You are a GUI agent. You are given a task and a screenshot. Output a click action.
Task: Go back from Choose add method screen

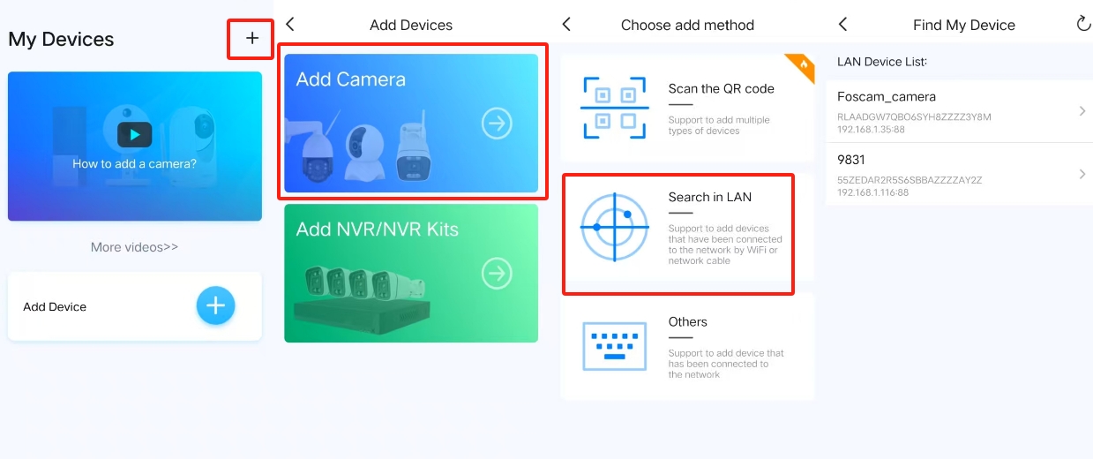point(566,25)
